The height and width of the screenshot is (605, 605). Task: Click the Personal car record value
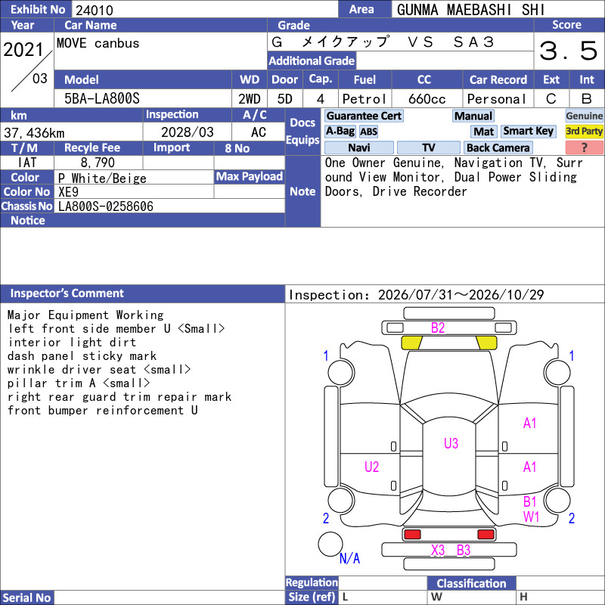coord(497,99)
